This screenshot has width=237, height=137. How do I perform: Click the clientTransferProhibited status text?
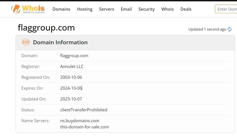click(84, 110)
